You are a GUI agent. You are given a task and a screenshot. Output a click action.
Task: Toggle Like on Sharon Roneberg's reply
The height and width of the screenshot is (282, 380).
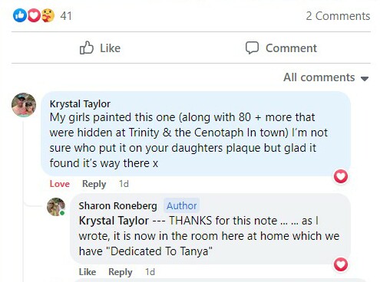[88, 272]
